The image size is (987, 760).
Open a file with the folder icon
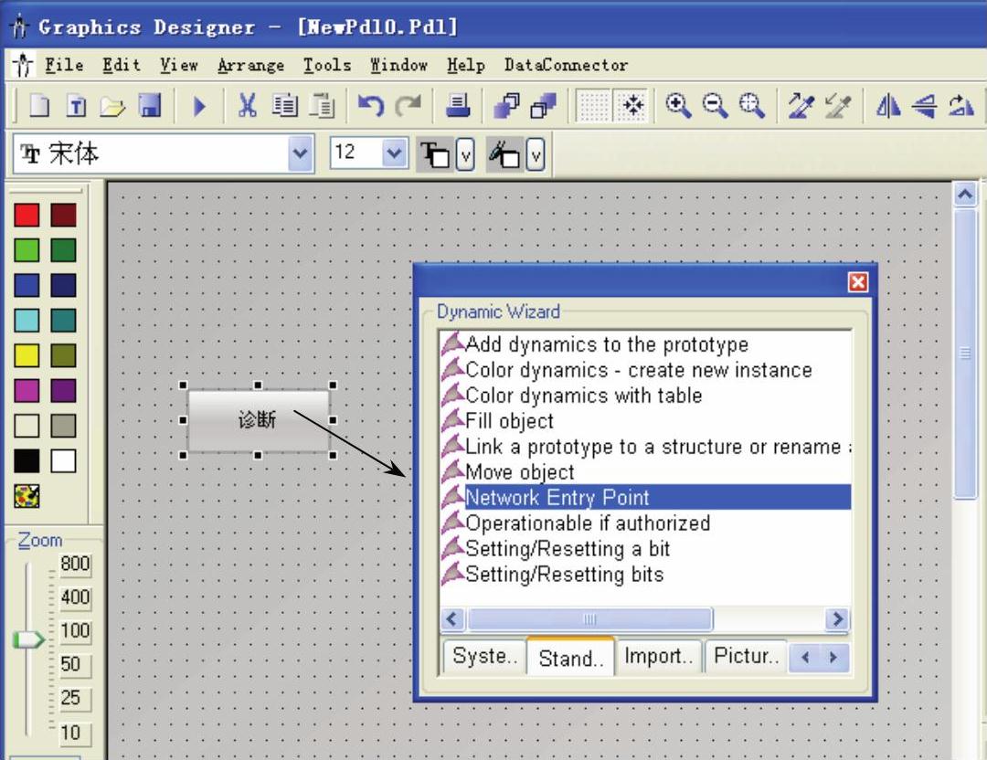(x=112, y=106)
